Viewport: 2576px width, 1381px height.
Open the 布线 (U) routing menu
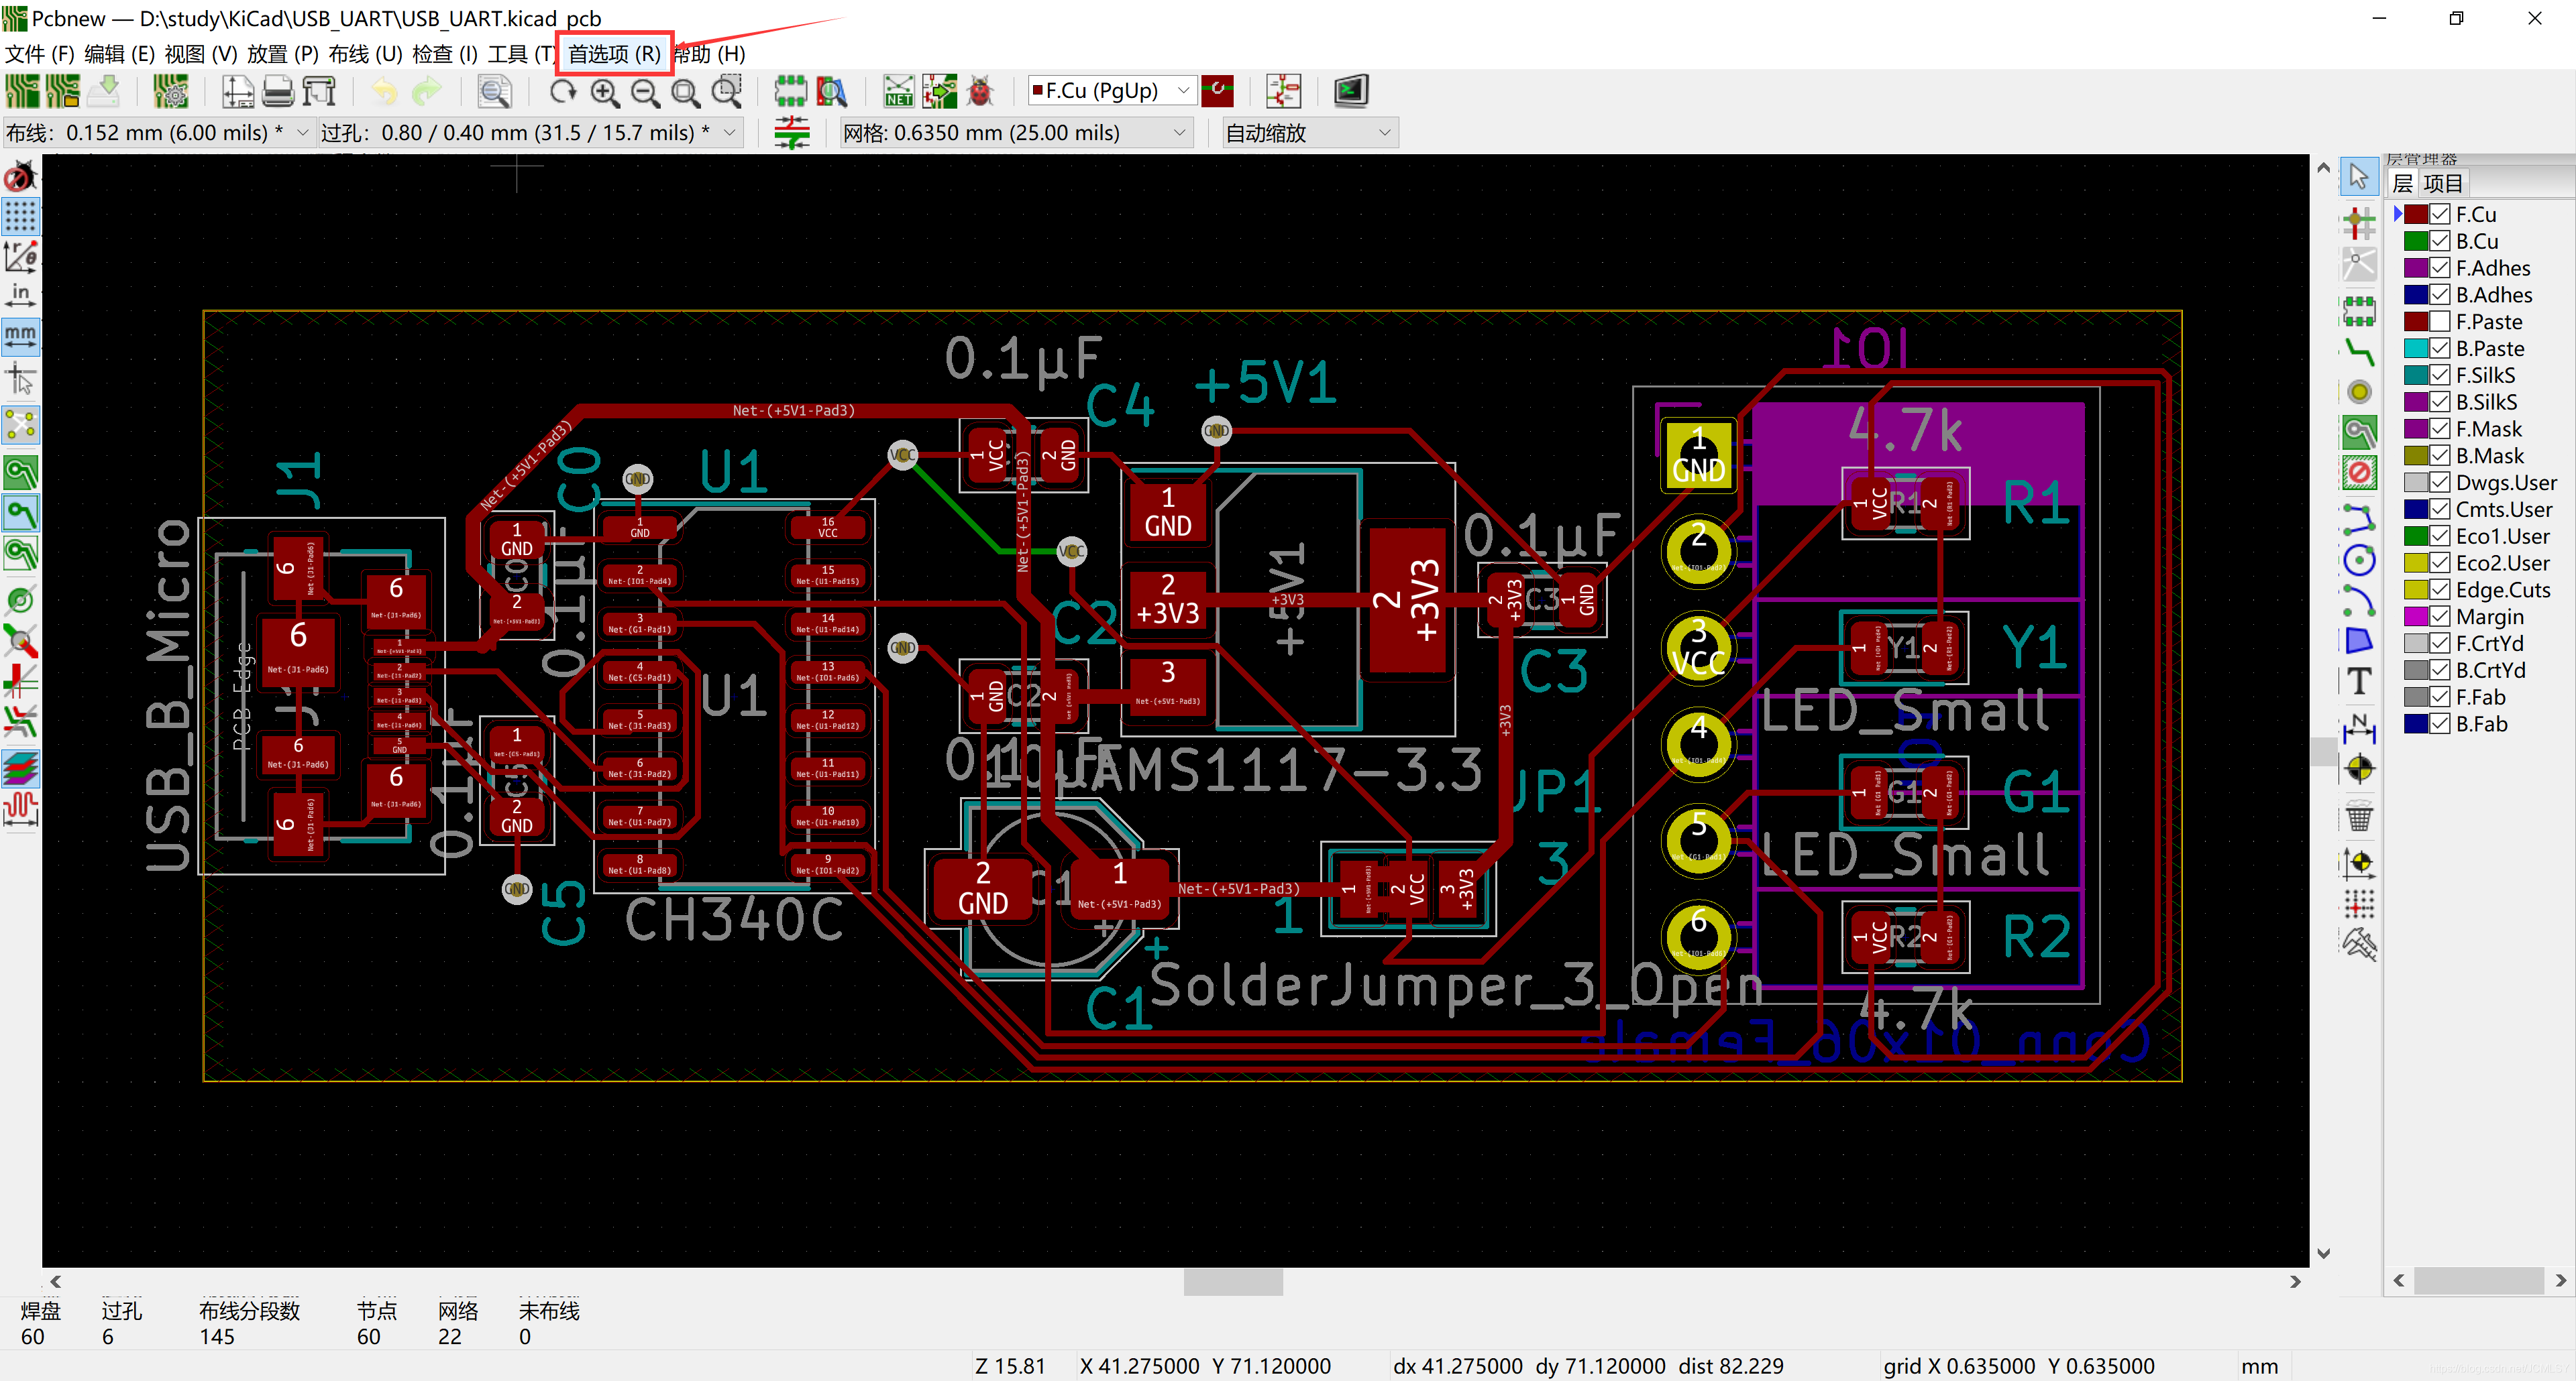[x=365, y=54]
